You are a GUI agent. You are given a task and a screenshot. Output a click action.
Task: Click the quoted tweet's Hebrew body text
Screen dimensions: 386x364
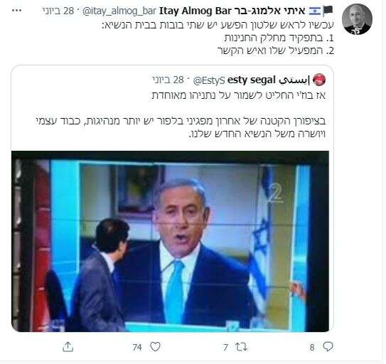coord(181,114)
